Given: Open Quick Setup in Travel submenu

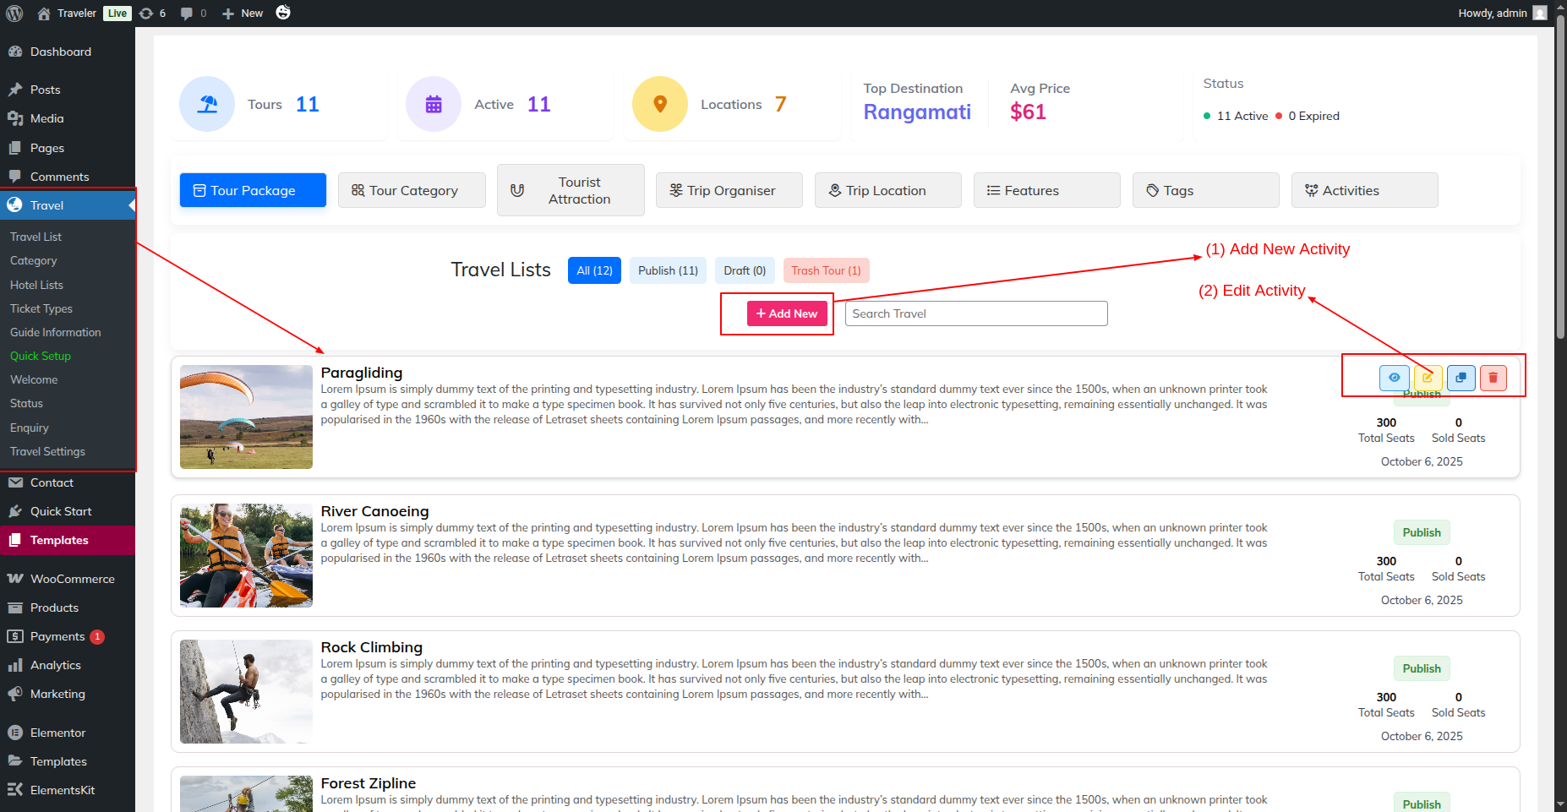Looking at the screenshot, I should pyautogui.click(x=41, y=356).
